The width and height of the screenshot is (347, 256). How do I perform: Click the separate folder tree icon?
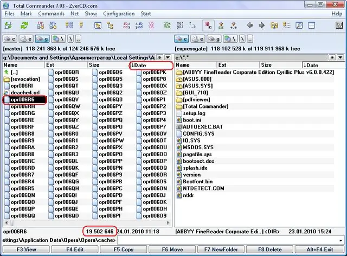[x=110, y=25]
